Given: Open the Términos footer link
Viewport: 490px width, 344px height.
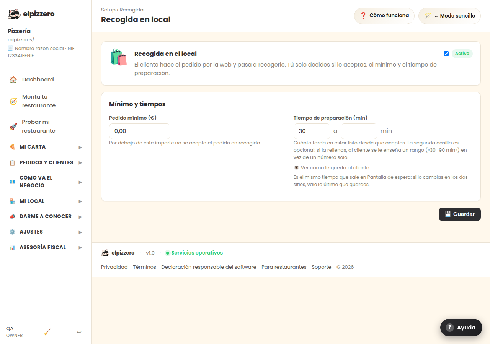Looking at the screenshot, I should tap(144, 267).
